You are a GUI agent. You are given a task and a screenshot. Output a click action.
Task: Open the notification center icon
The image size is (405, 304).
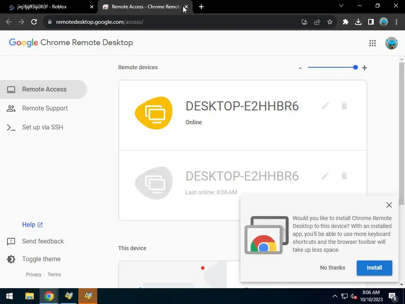pos(393,296)
